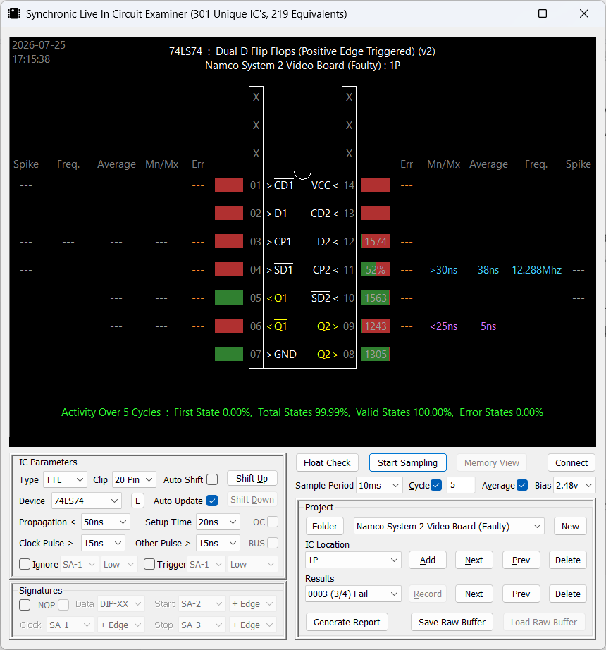
Task: Click the >30ns Mn/Mx value
Action: click(443, 270)
